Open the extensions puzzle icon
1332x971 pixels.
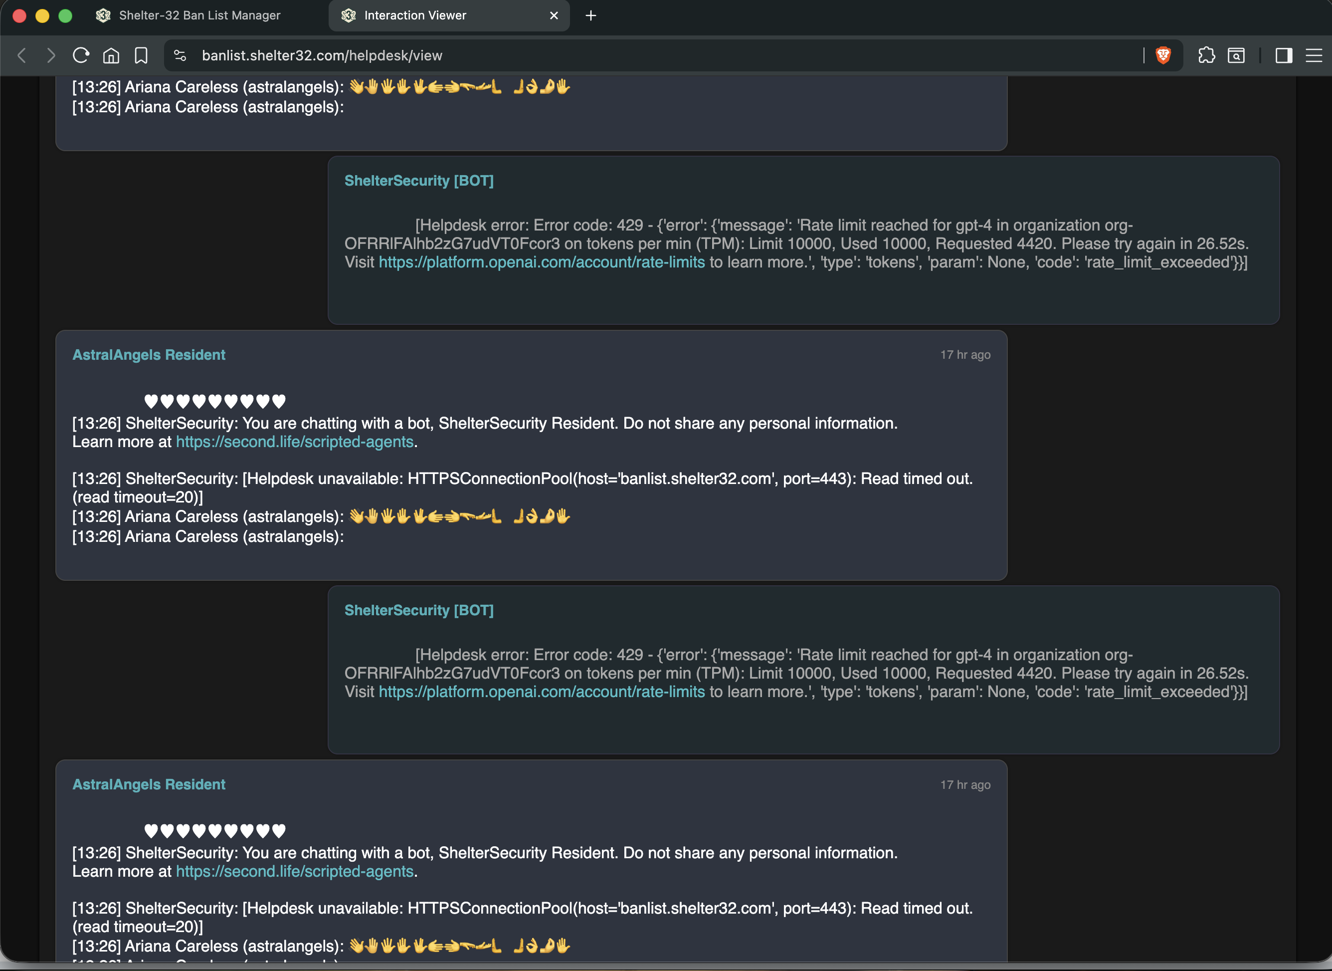pyautogui.click(x=1206, y=55)
